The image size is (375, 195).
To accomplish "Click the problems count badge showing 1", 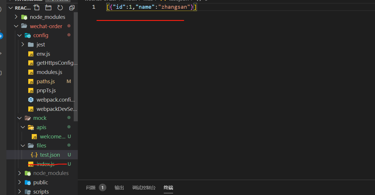I will (102, 188).
